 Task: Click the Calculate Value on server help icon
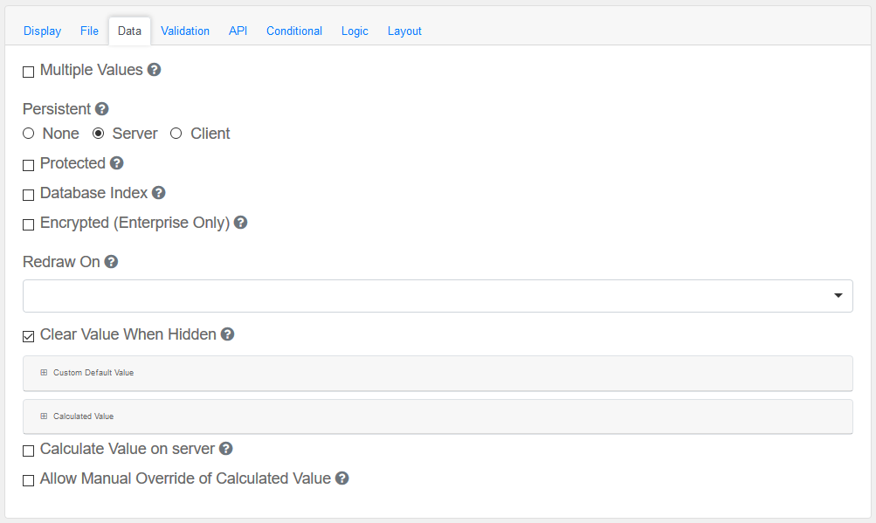[226, 449]
